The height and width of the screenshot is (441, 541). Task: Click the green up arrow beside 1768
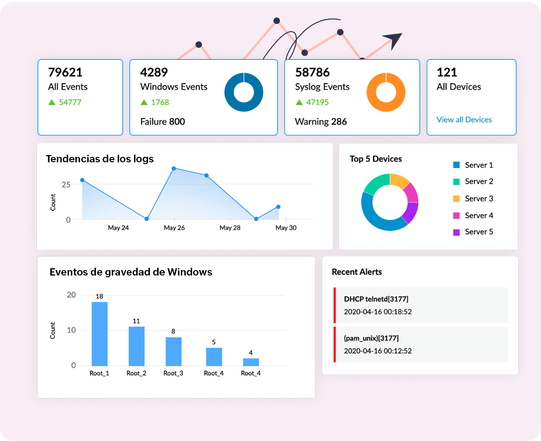[x=144, y=102]
